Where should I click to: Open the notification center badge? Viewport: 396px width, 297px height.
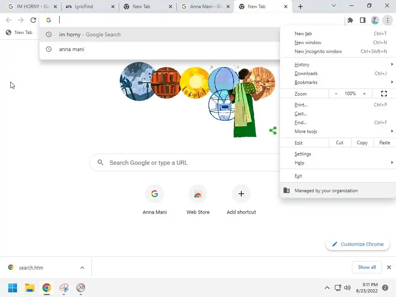coord(385,288)
